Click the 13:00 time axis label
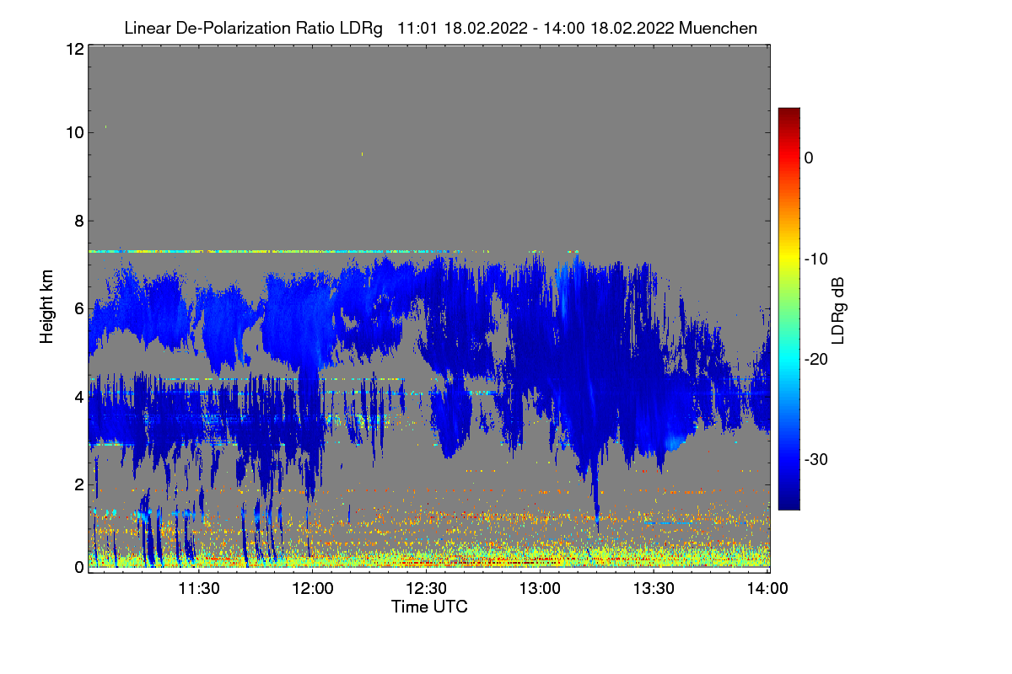This screenshot has height=674, width=1012. click(540, 588)
